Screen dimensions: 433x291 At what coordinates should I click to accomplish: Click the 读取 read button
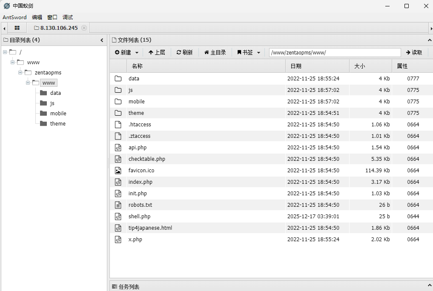coord(414,52)
